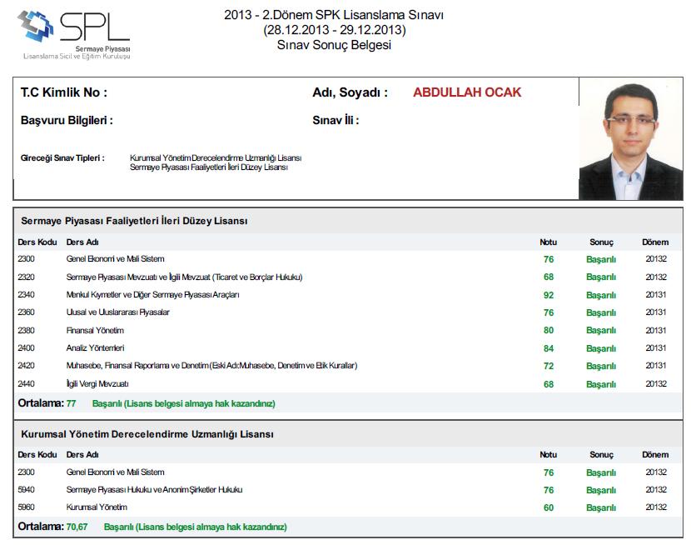Click 'Genel Ekonomi ve Mali Sistem' in İleri Düzey table

116,259
